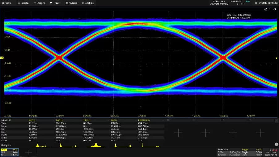
Task: Add a new channel with the plus box beside C1
Action: [x=28, y=152]
